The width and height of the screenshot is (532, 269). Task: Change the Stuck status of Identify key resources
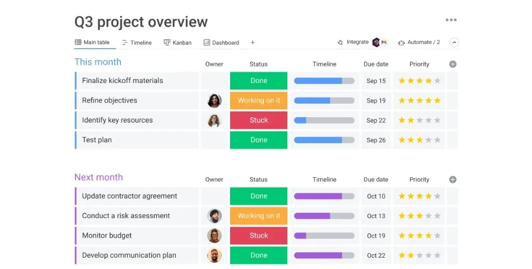click(x=259, y=120)
